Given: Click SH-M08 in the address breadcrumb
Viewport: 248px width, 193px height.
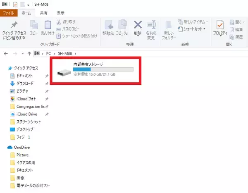Looking at the screenshot, I should click(x=65, y=54).
